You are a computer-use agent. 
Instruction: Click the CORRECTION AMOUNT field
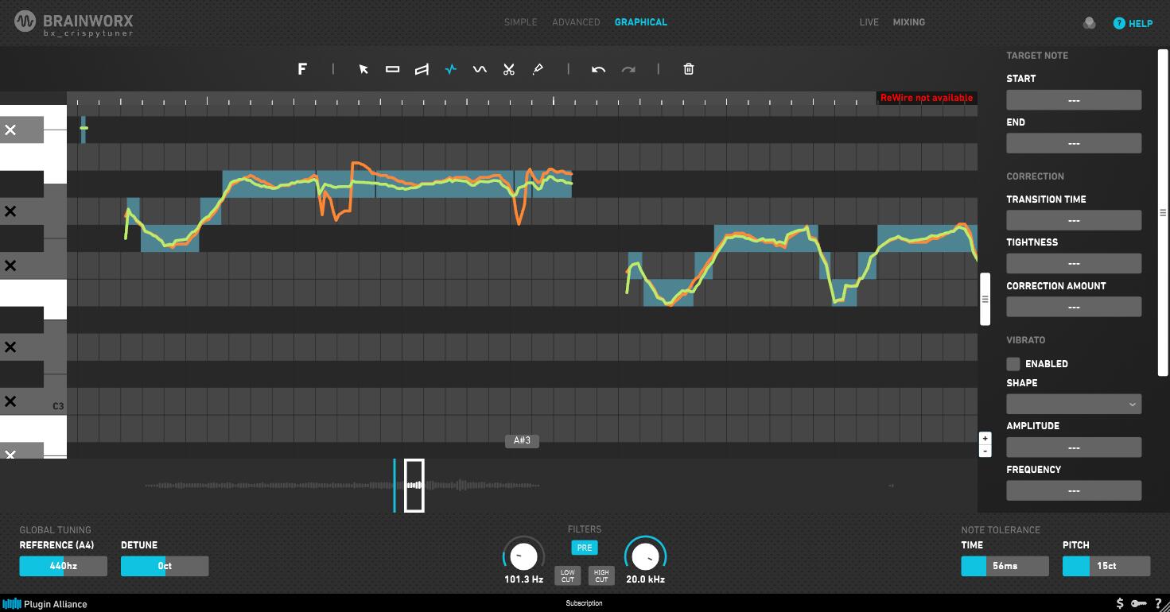pyautogui.click(x=1074, y=307)
